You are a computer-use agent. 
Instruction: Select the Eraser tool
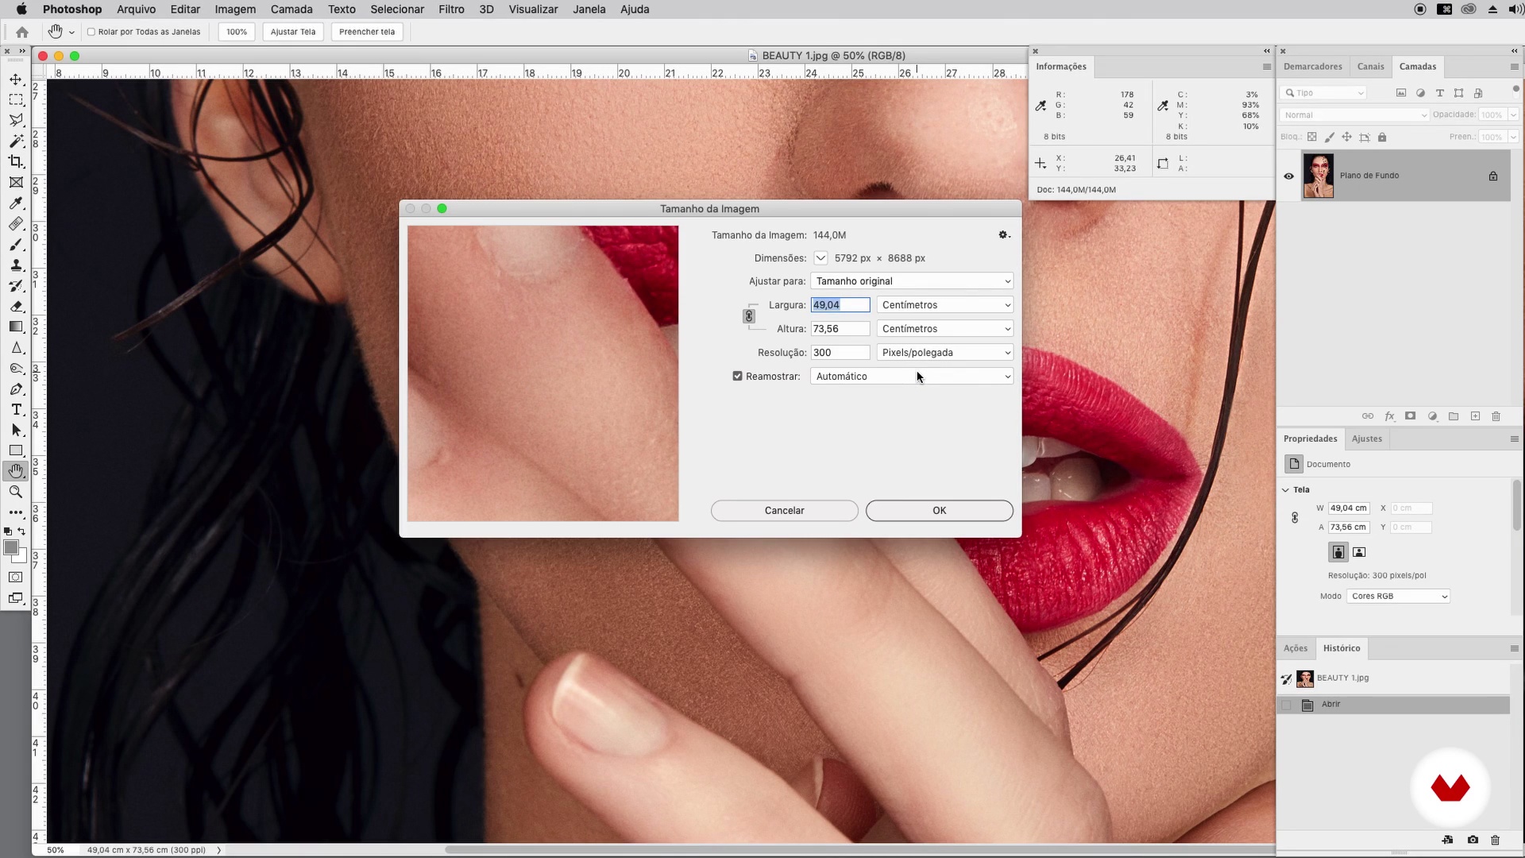(x=16, y=307)
